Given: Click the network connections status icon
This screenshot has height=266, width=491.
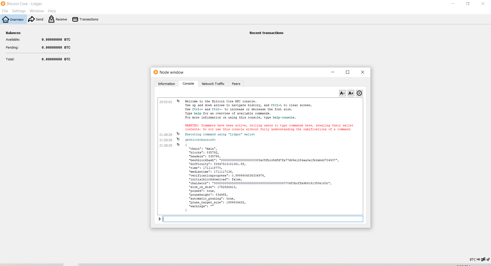Looking at the screenshot, I should [x=483, y=259].
